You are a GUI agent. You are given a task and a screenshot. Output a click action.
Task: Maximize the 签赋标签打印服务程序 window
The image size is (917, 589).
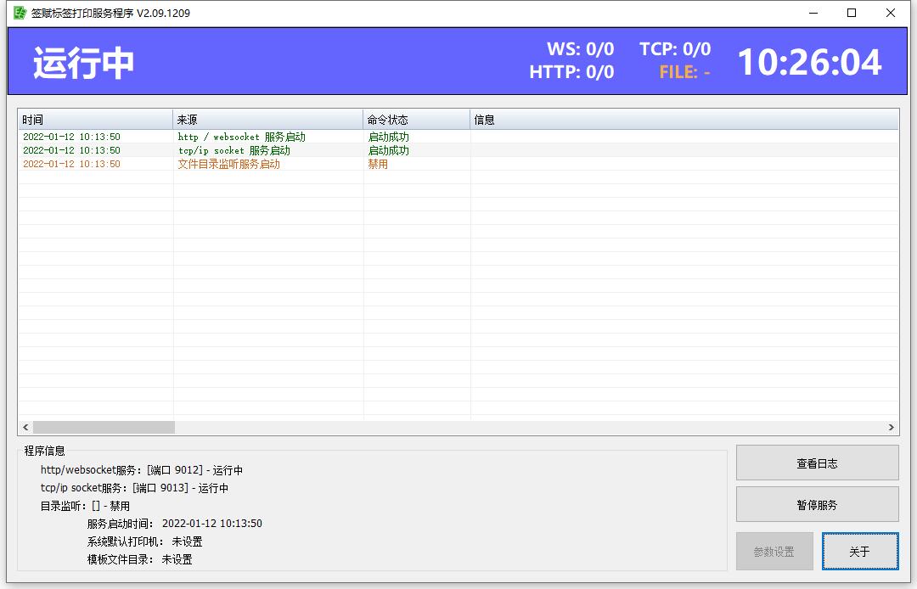click(852, 13)
